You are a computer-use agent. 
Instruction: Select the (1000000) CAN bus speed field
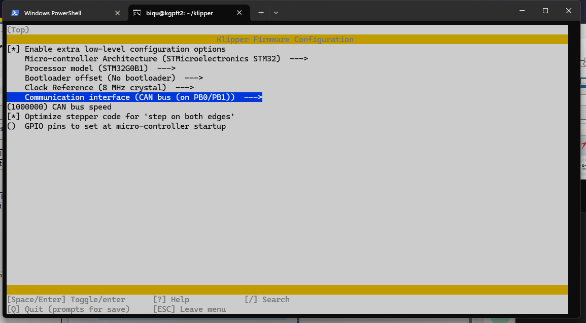(59, 107)
